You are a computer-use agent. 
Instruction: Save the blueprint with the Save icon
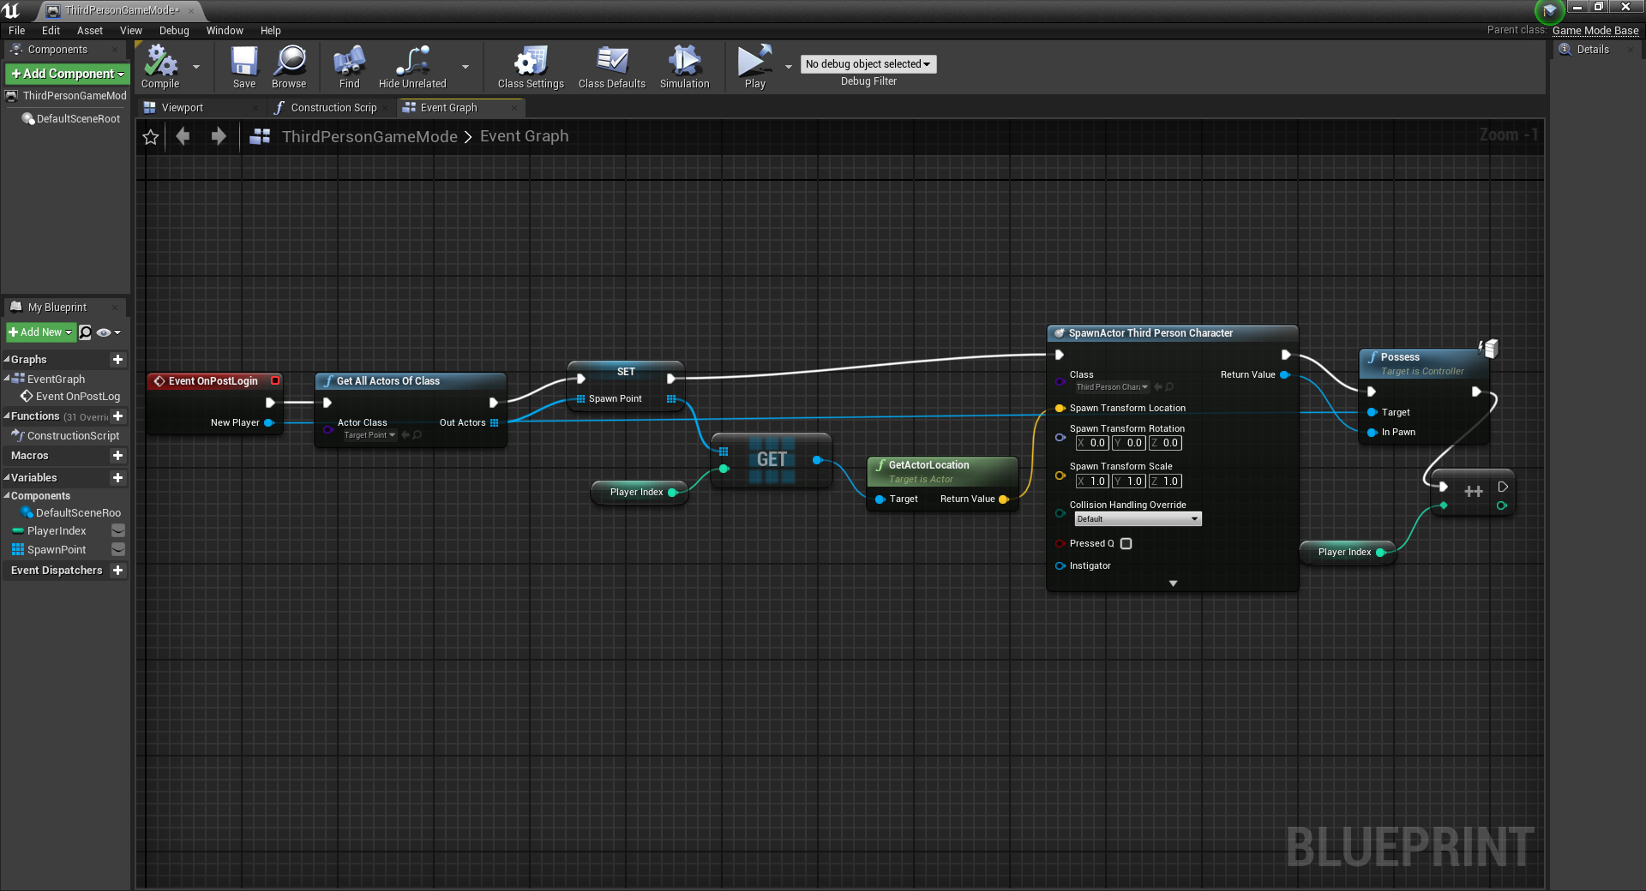pyautogui.click(x=244, y=67)
